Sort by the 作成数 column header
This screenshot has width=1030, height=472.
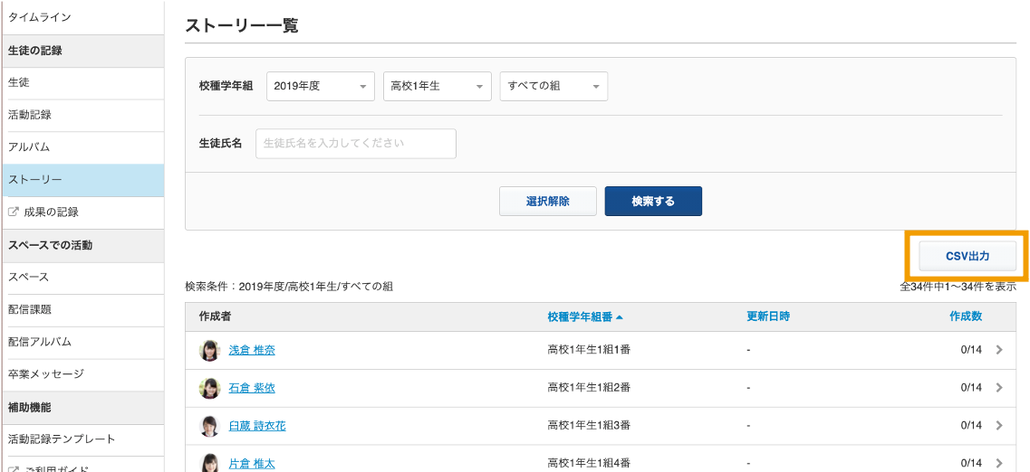pyautogui.click(x=966, y=316)
